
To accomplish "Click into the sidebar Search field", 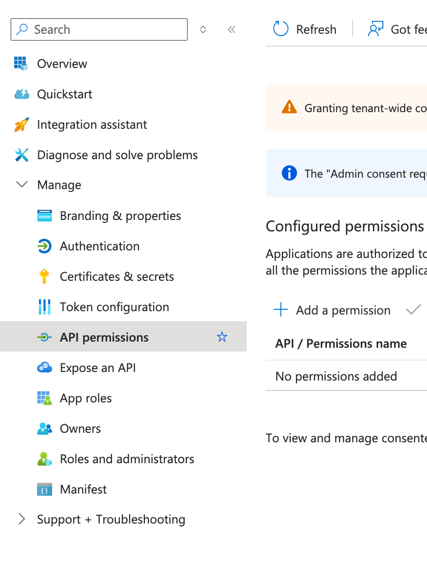I will 104,29.
